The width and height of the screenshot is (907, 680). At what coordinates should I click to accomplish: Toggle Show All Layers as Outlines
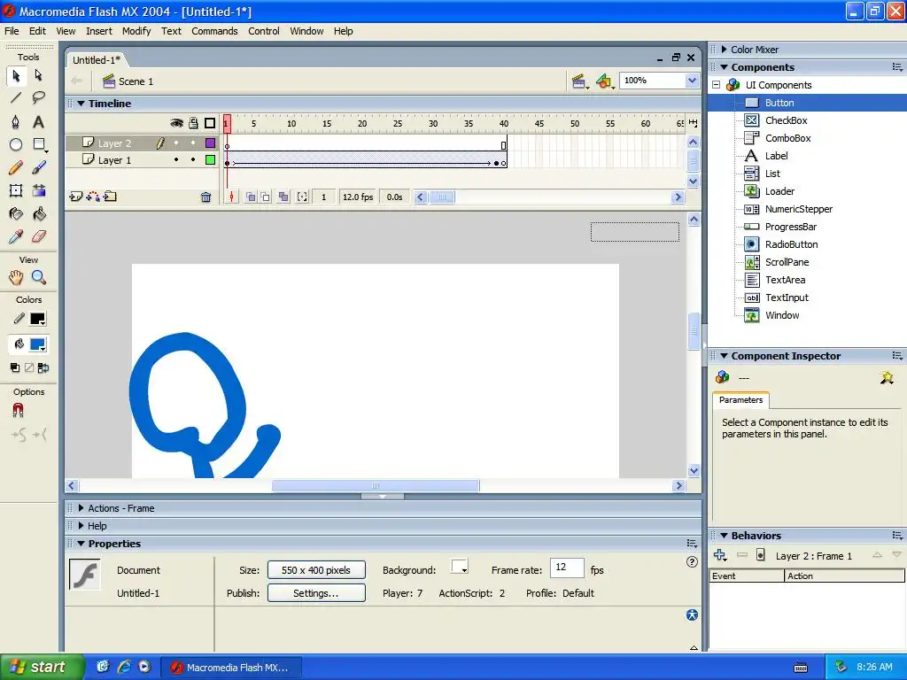(x=210, y=122)
